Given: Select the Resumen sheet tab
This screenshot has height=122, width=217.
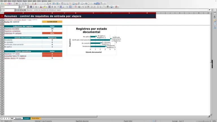Looking at the screenshot, I should coord(18,118).
